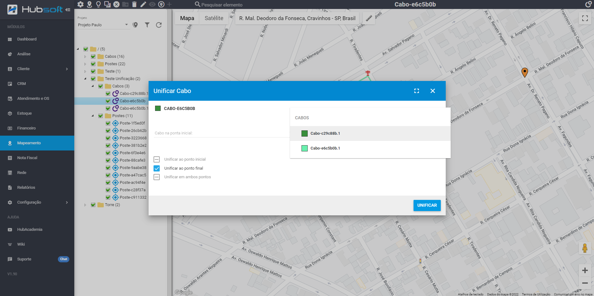
Task: Check Unificar em ambos pontos
Action: click(x=157, y=177)
